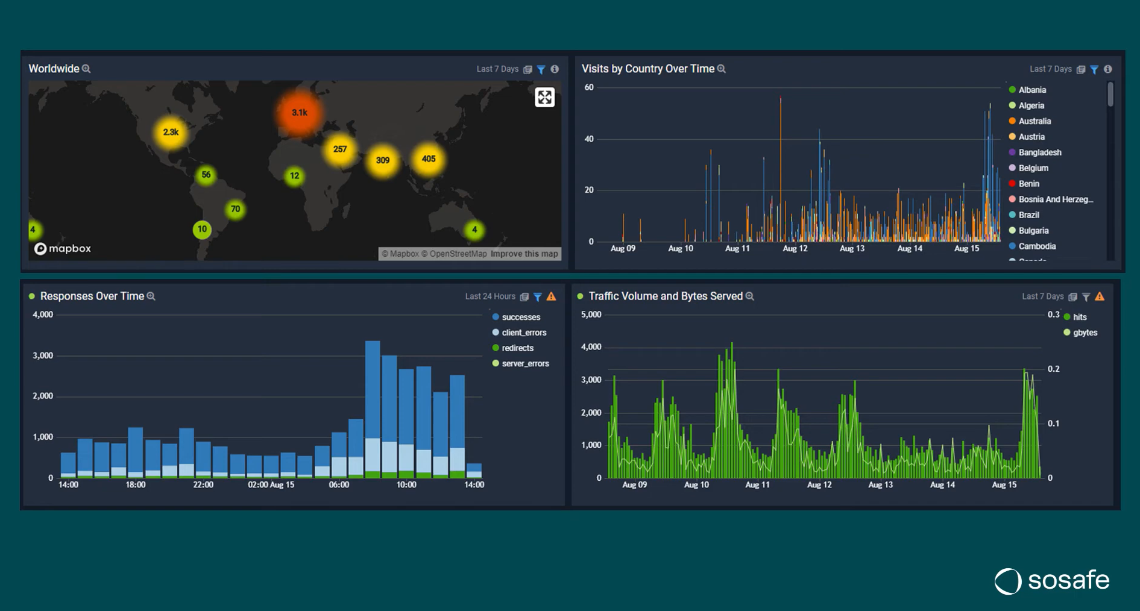Open filter icon in Worldwide panel
This screenshot has height=611, width=1140.
coord(541,69)
